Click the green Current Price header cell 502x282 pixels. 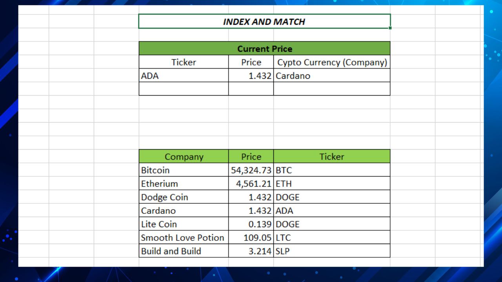tap(264, 49)
